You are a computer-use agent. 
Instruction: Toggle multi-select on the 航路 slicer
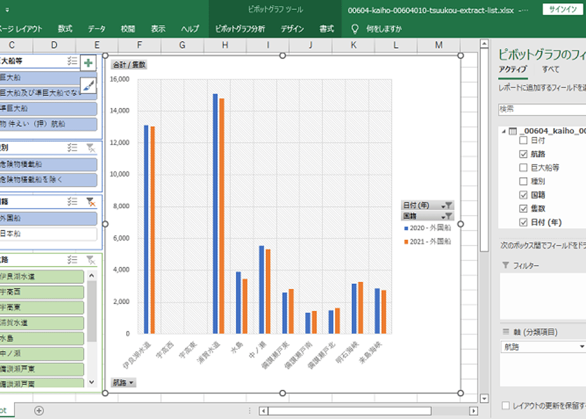pyautogui.click(x=73, y=260)
